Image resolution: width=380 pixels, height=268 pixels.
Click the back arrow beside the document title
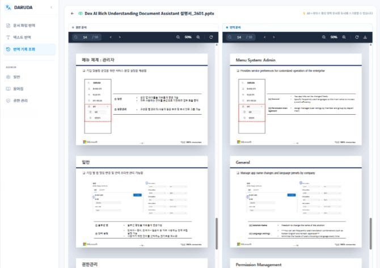[x=72, y=13]
